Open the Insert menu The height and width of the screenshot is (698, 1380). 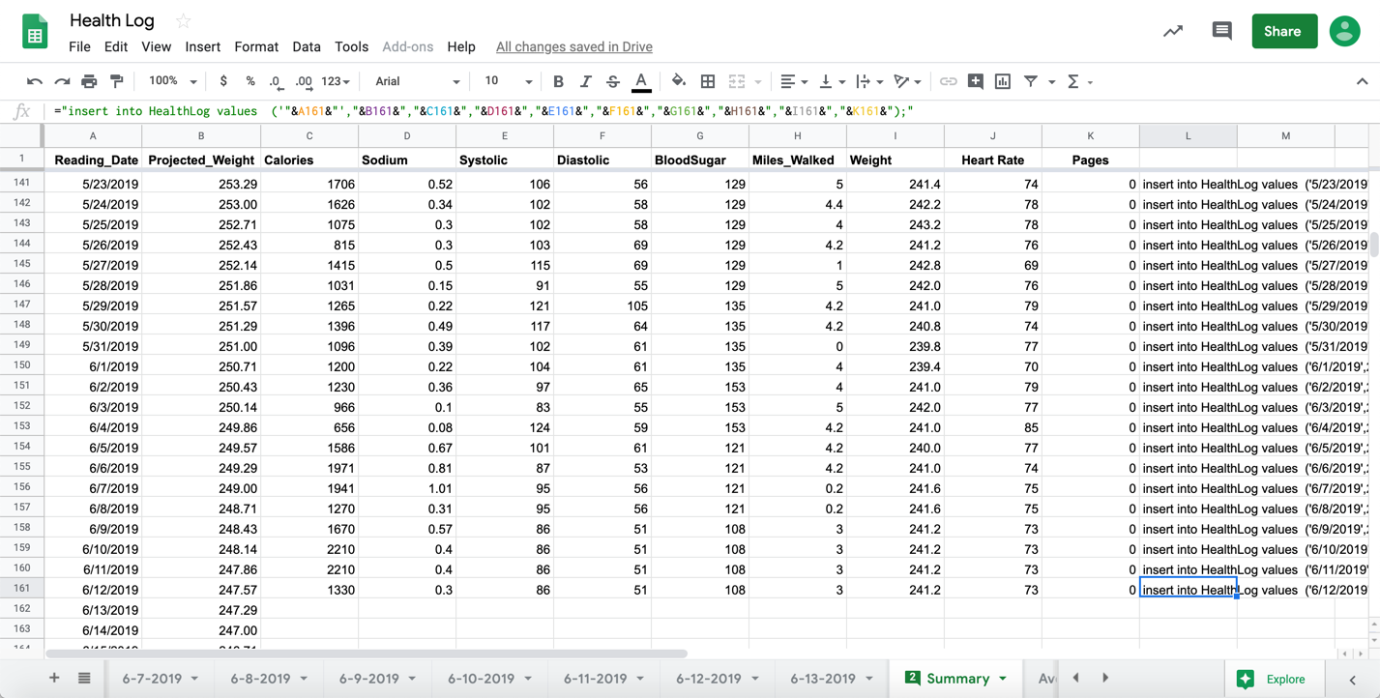(202, 46)
